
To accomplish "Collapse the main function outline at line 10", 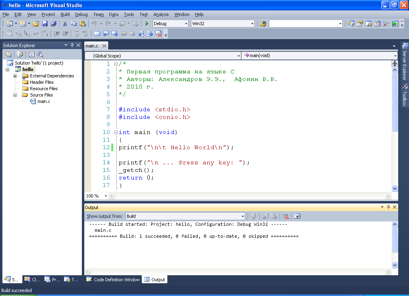I will tap(116, 132).
